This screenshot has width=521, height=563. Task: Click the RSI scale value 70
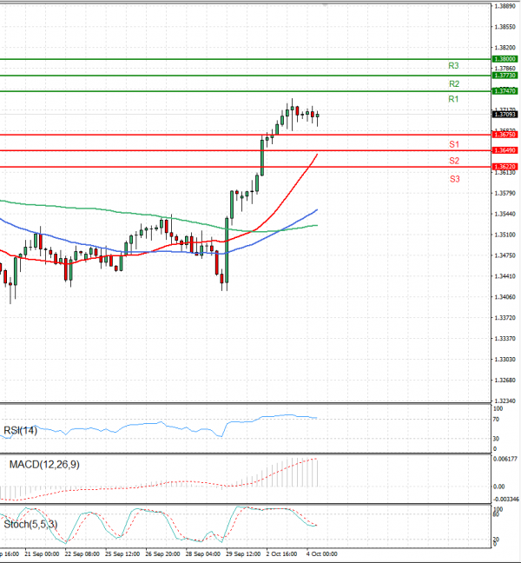point(496,420)
